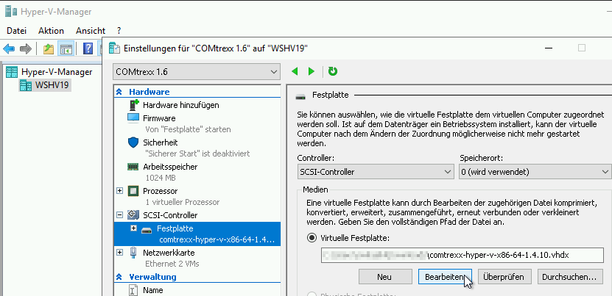Minimize the settings dialog window
The height and width of the screenshot is (296, 612).
pyautogui.click(x=549, y=48)
